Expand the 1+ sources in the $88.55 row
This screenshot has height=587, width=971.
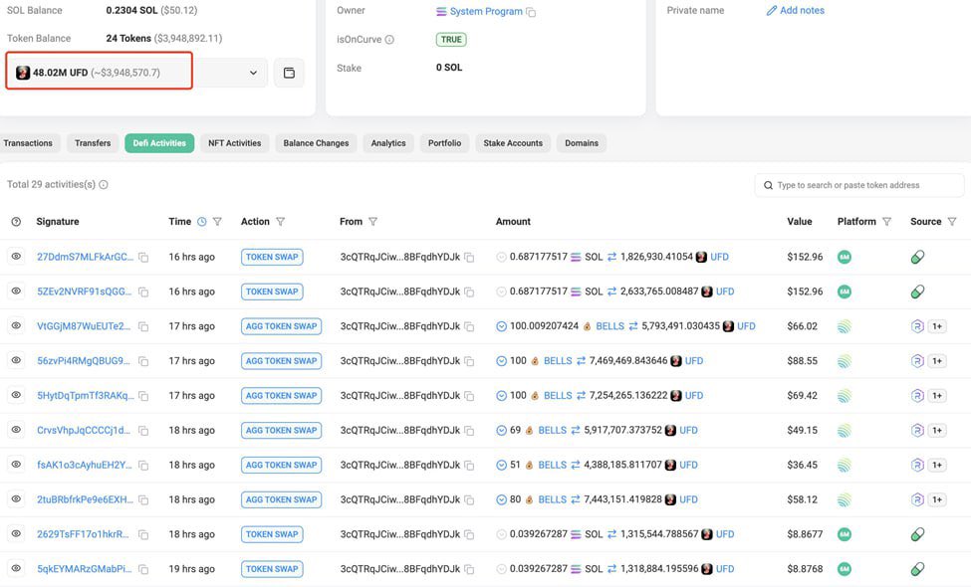point(937,360)
